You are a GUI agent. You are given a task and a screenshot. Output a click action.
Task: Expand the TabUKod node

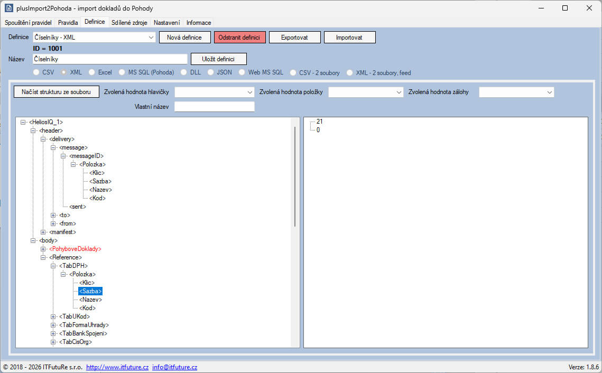click(53, 316)
